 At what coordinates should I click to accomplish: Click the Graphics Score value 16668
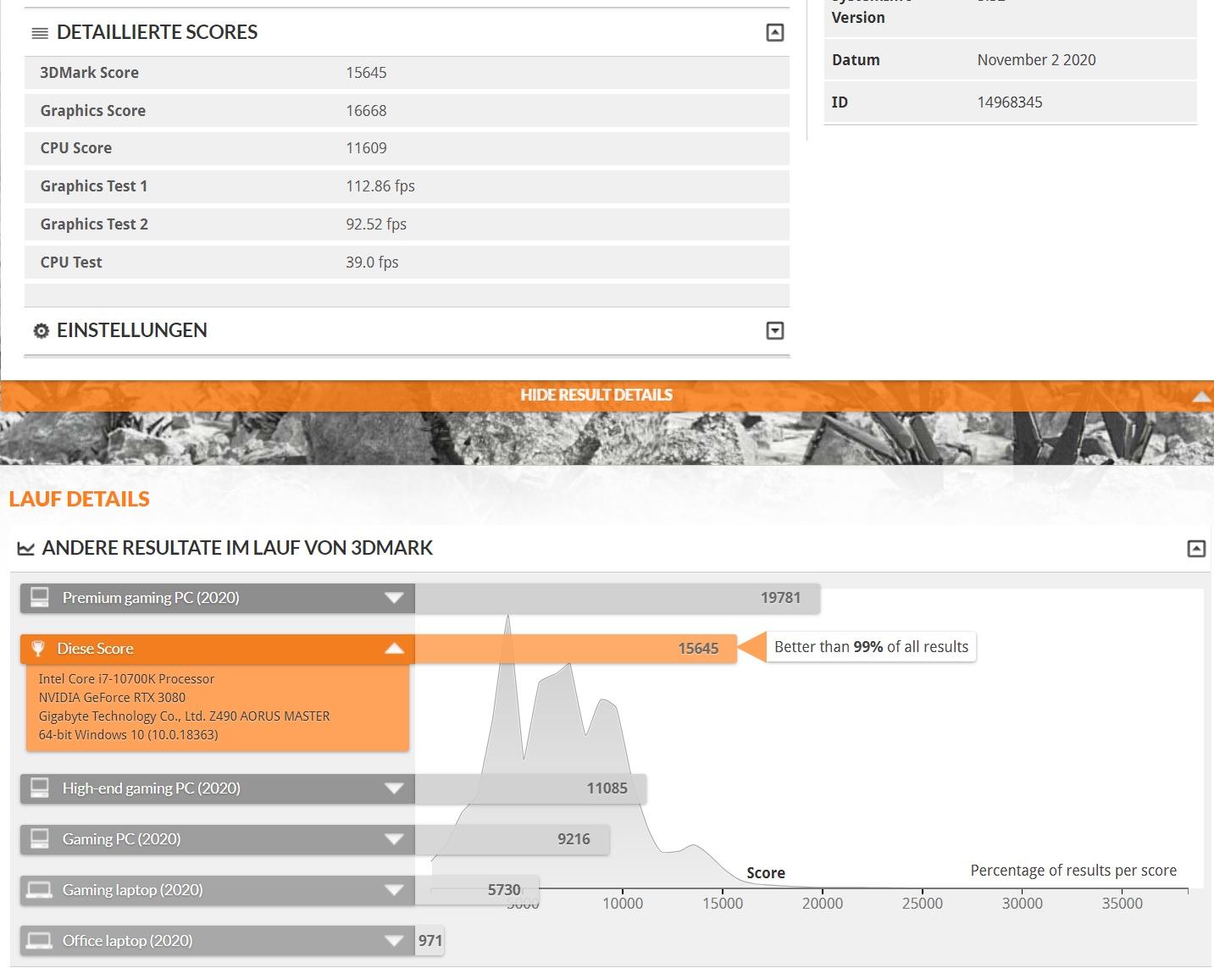[x=366, y=111]
